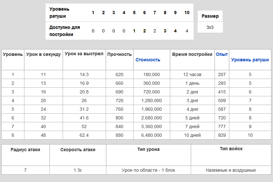Open the blue Стоимость column link
This screenshot has width=273, height=182.
(x=148, y=60)
